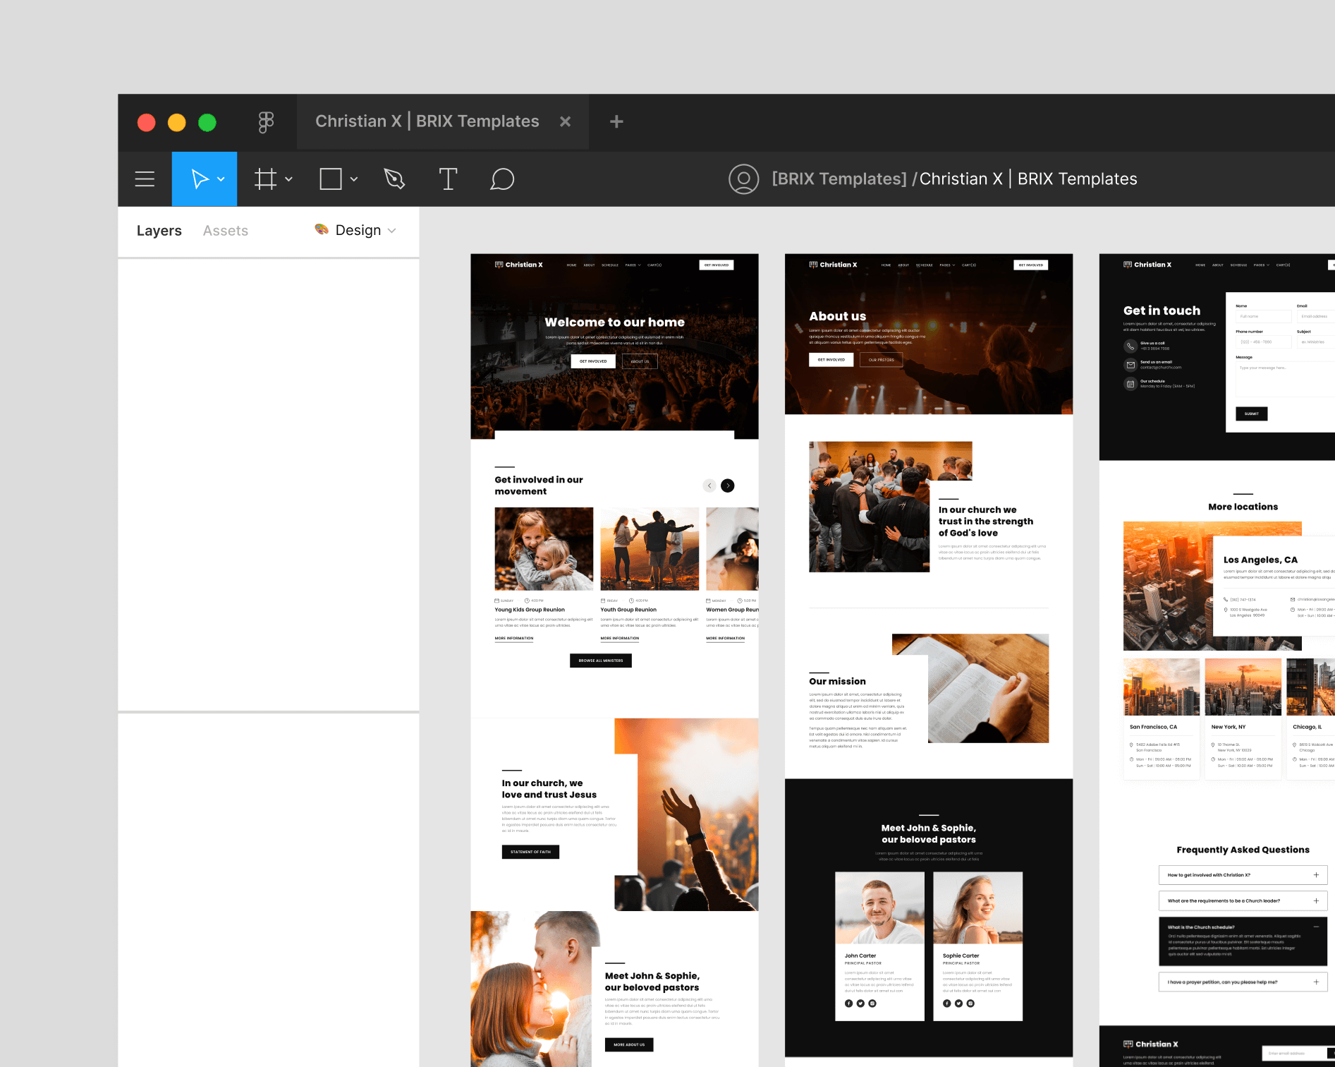
Task: Select the Text tool
Action: coord(449,179)
